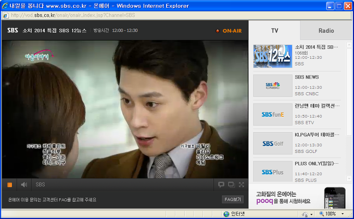Click the page icon in address bar

(6, 15)
